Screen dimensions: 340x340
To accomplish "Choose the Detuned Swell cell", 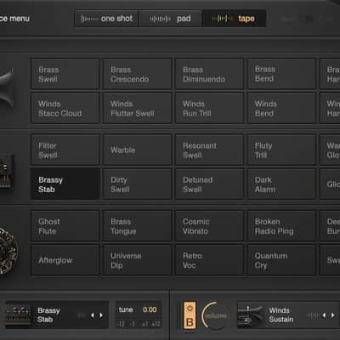I will coord(209,184).
